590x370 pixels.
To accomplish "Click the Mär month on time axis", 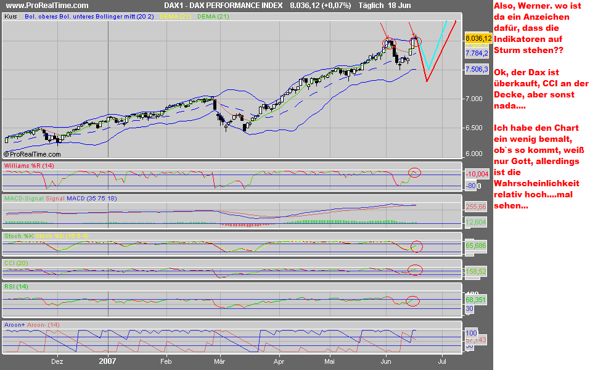I will tap(219, 361).
